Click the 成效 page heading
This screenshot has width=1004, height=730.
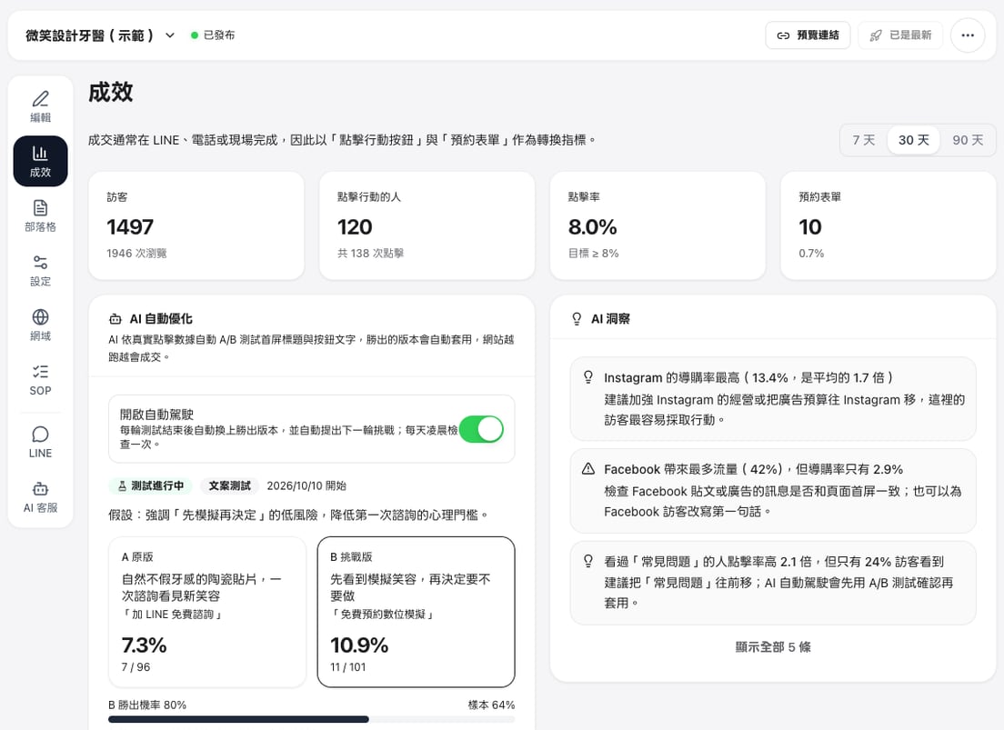pyautogui.click(x=110, y=92)
